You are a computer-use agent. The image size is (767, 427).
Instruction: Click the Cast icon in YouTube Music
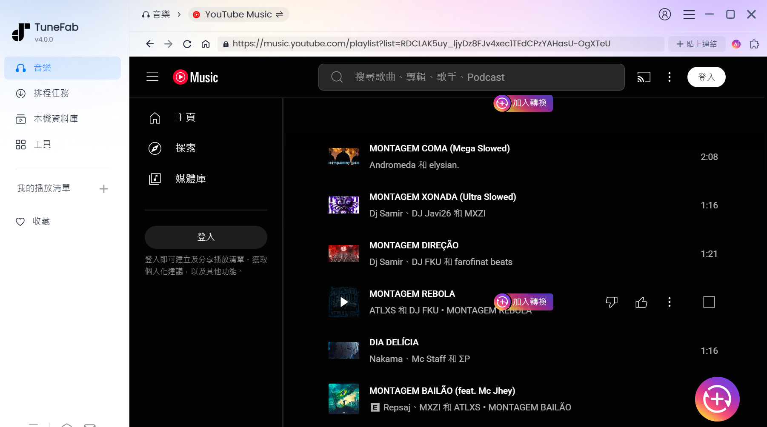pos(644,77)
